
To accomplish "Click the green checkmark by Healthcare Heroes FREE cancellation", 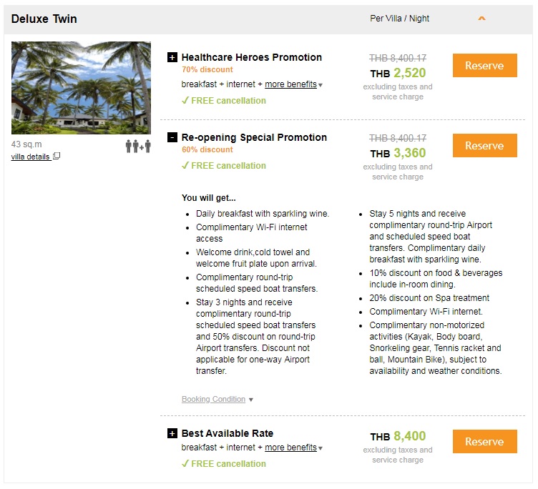I will [x=185, y=101].
